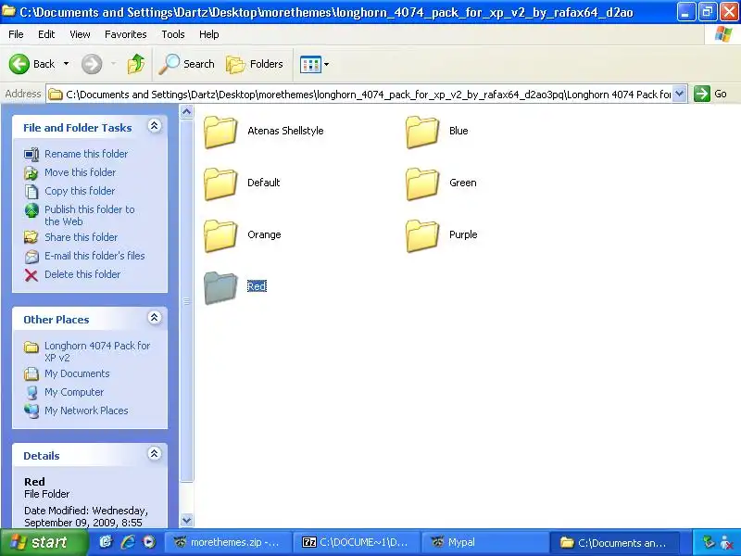Click Rename this folder link
This screenshot has height=556, width=741.
86,154
